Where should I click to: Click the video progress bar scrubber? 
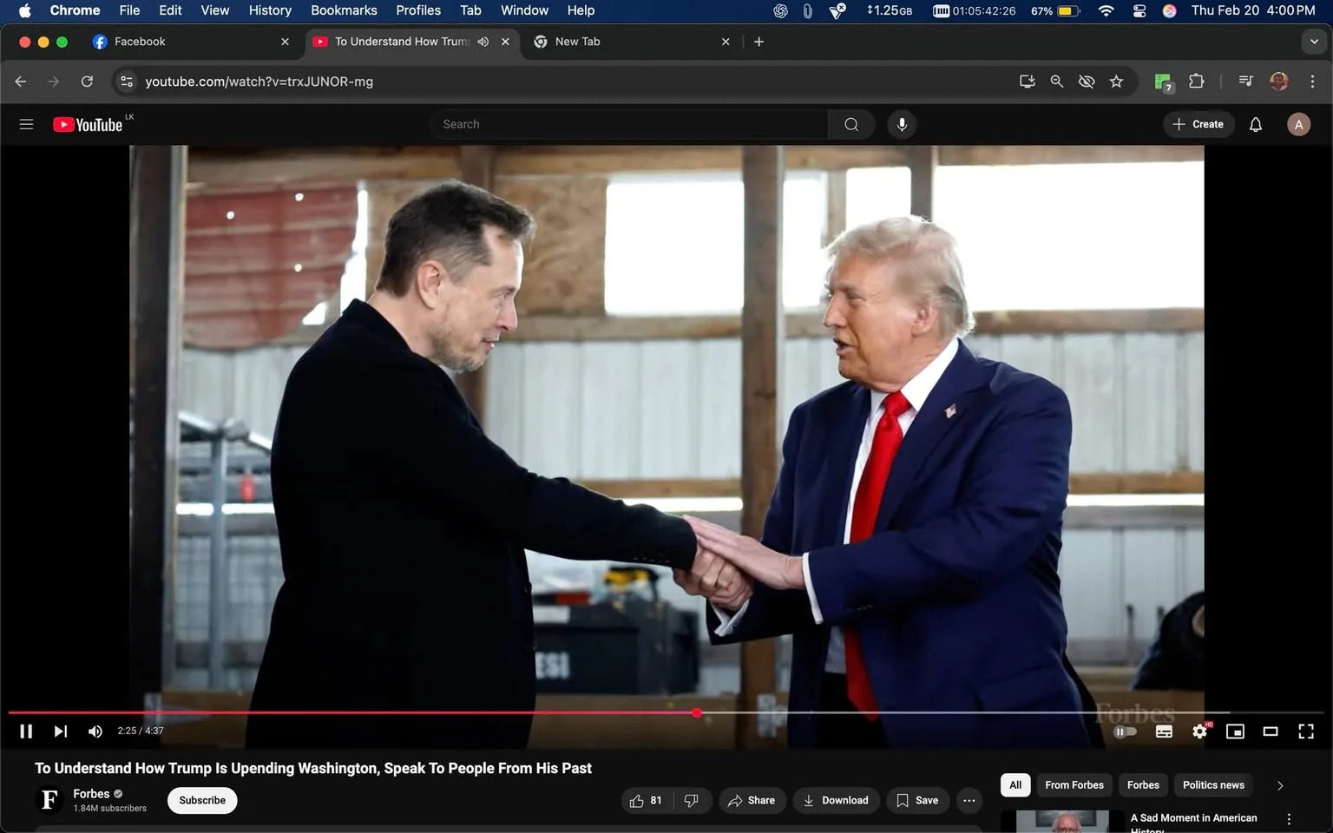[x=697, y=712]
